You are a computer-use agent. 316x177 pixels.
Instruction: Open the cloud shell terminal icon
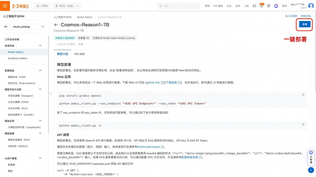(x=254, y=6)
